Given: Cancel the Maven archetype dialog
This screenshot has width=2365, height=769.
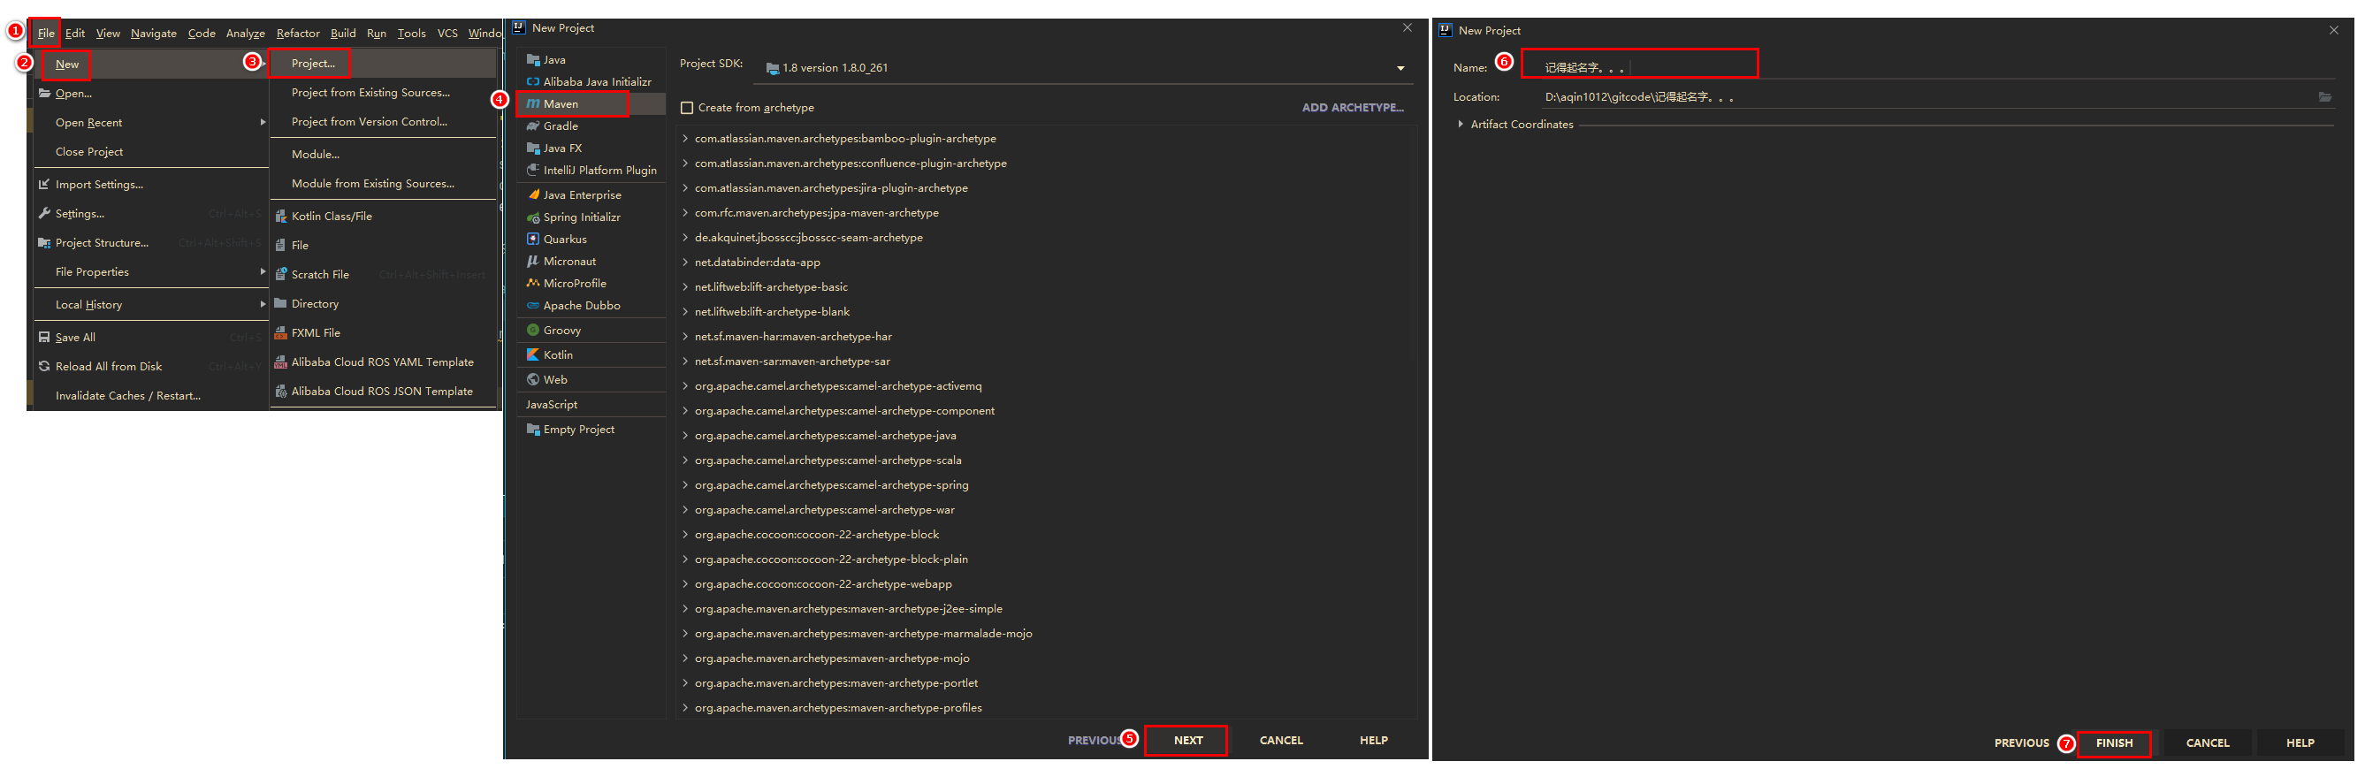Looking at the screenshot, I should tap(1280, 740).
